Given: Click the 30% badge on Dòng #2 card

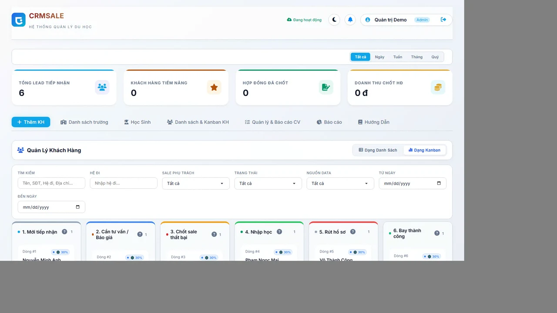Looking at the screenshot, I should (x=134, y=257).
